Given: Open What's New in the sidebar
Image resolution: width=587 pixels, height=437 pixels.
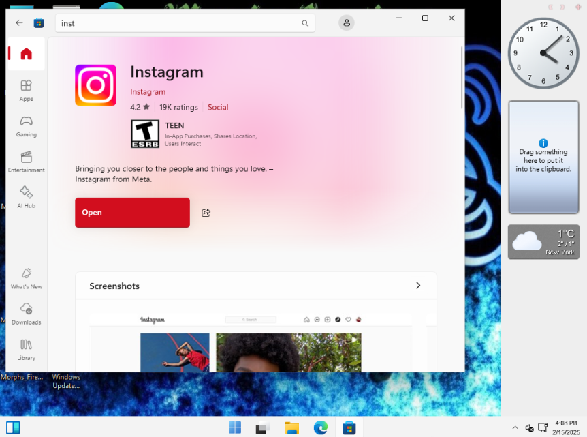Looking at the screenshot, I should click(x=26, y=278).
